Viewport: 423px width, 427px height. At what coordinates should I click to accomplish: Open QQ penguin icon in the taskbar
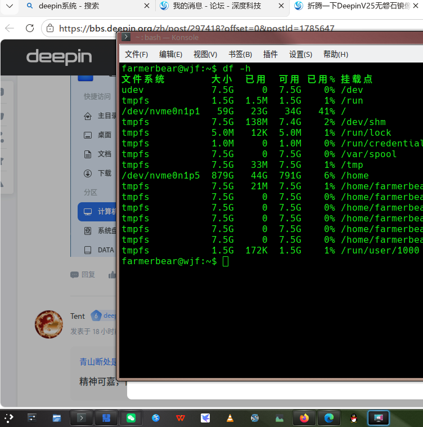pyautogui.click(x=354, y=418)
